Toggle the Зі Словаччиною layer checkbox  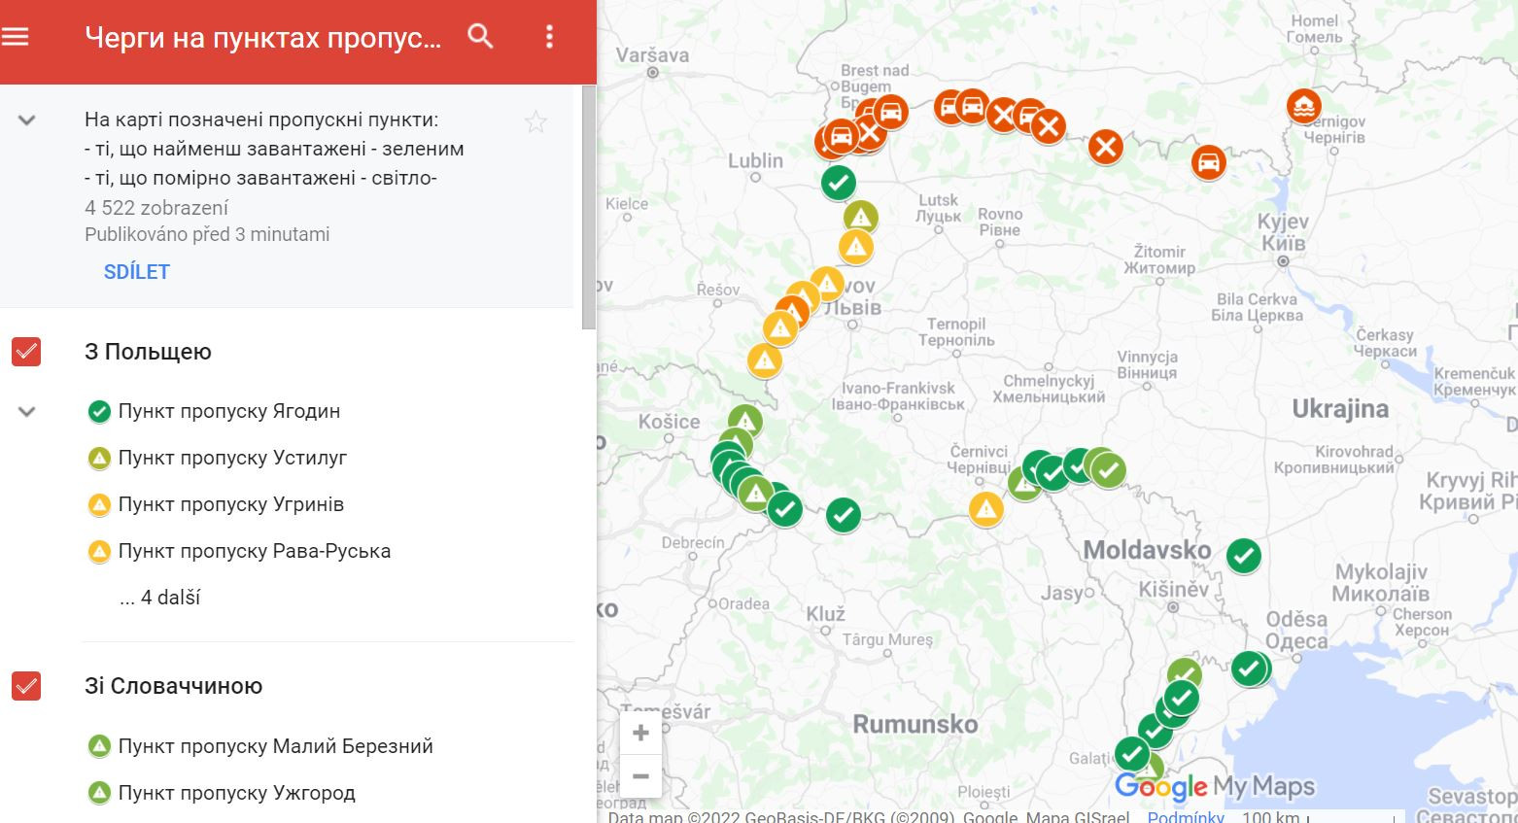click(26, 686)
